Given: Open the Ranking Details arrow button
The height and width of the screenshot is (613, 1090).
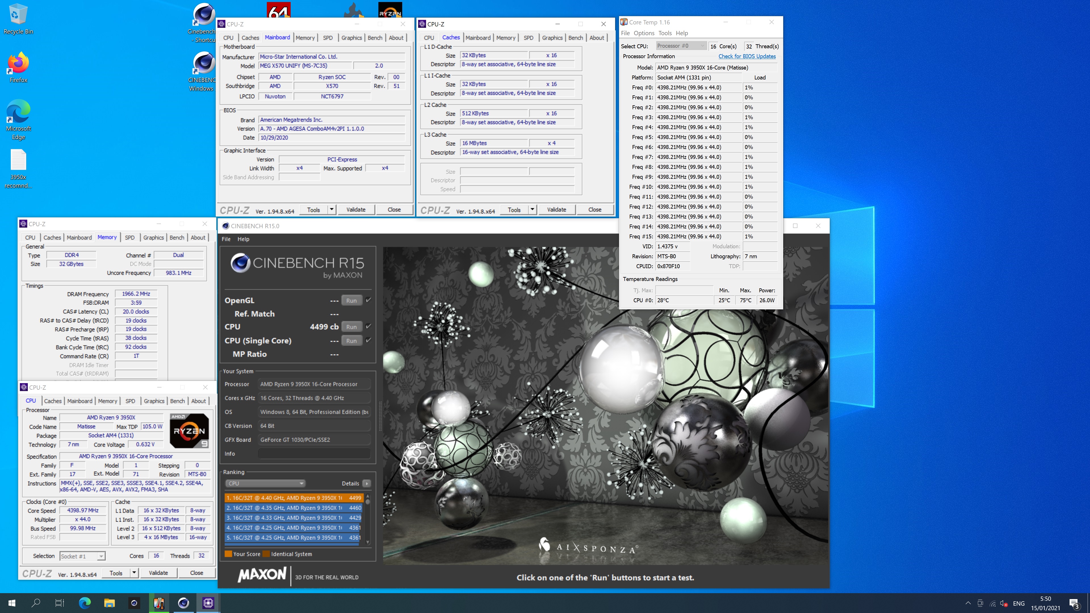Looking at the screenshot, I should (x=366, y=484).
